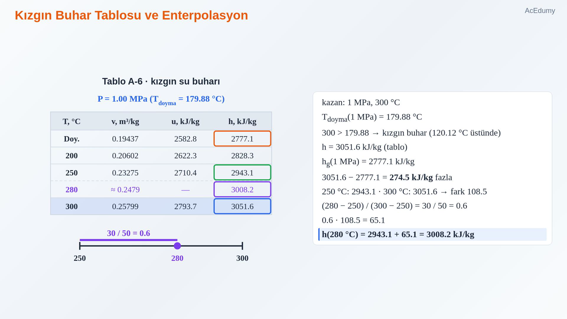Screen dimensions: 567x319
Task: Click the 'Doy.' row label
Action: point(72,139)
